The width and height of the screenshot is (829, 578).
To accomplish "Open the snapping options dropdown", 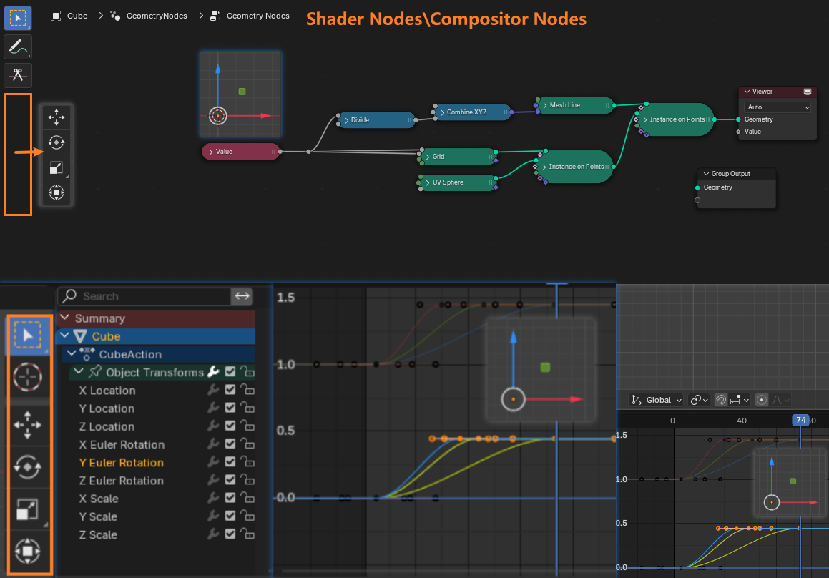I will coord(740,401).
